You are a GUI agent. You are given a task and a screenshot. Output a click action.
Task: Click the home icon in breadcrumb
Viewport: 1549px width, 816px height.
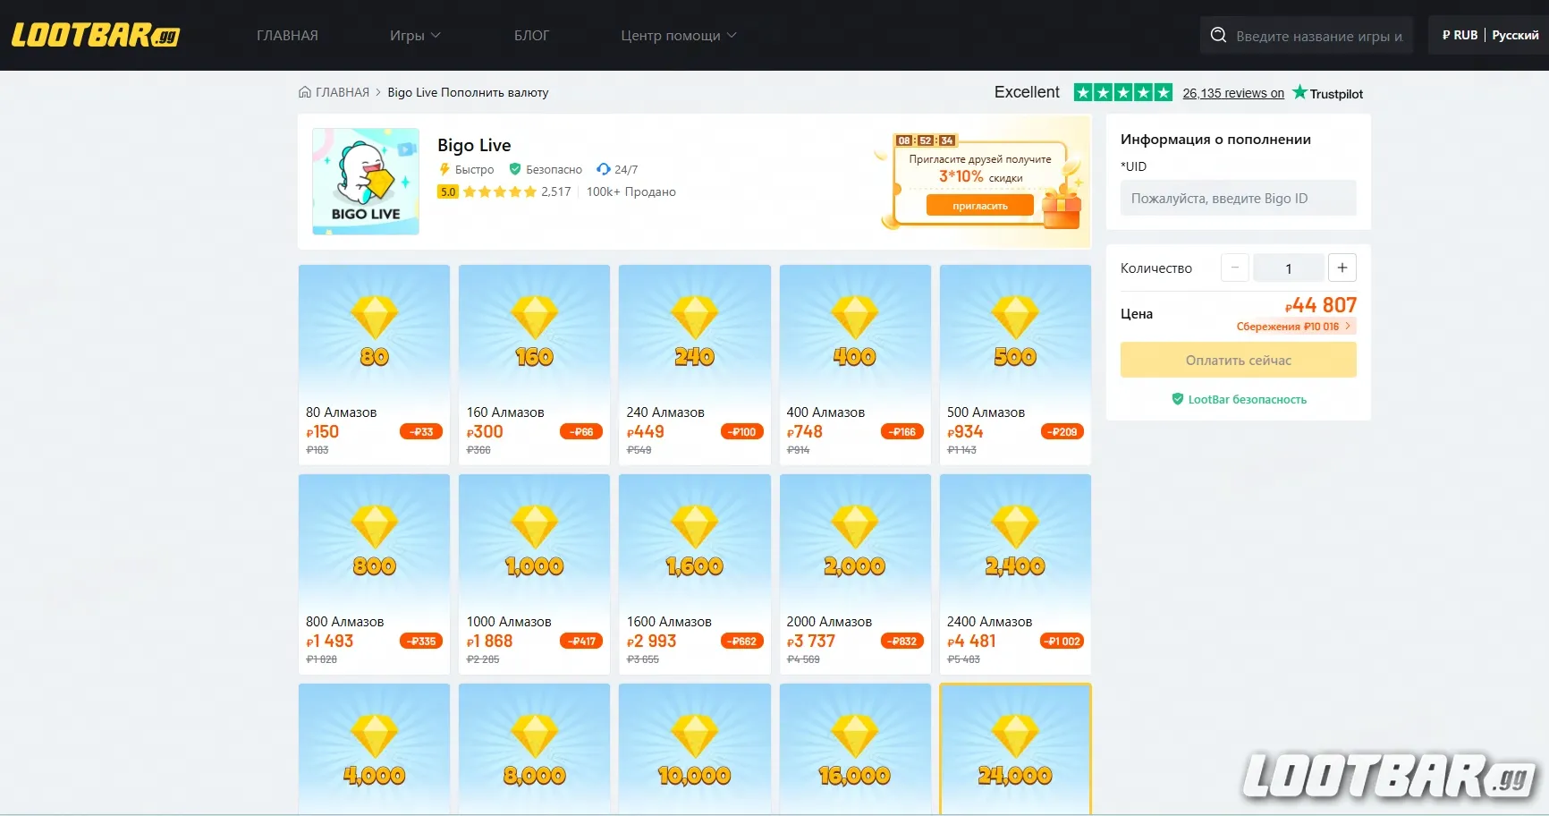coord(305,92)
